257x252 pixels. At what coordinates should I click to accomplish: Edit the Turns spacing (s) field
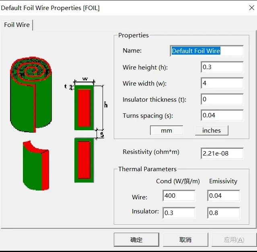[222, 115]
